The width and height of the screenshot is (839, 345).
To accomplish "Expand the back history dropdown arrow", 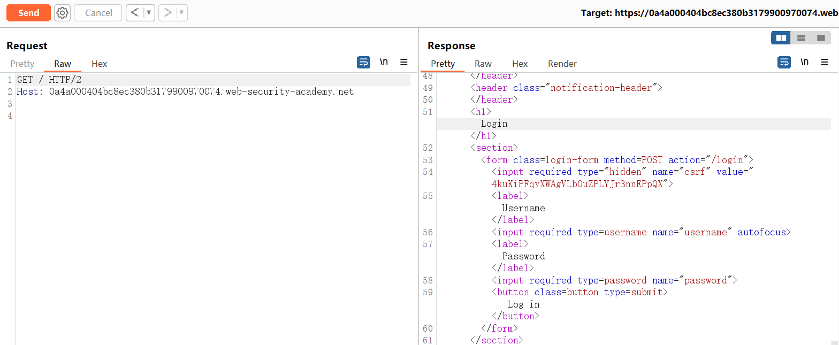I will coord(149,13).
